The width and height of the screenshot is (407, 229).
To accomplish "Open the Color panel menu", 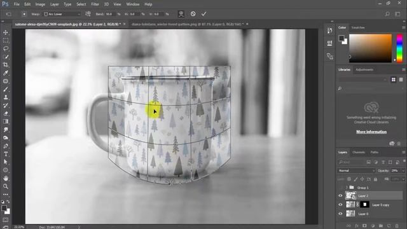I will (404, 27).
